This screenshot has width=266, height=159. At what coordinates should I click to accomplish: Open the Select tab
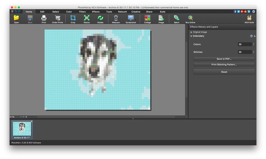(x=56, y=12)
